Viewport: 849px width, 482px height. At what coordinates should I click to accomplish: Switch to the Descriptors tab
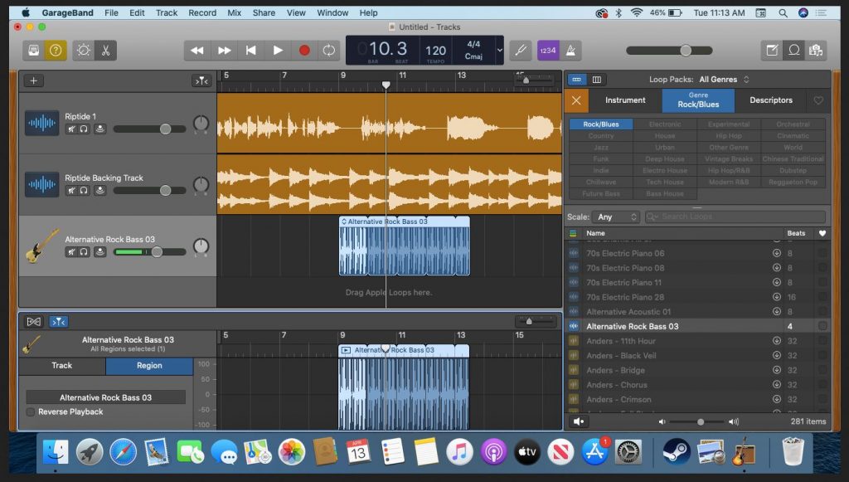coord(770,100)
